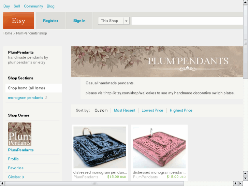248x186 pixels.
Task: Click the Sign In button
Action: pos(79,21)
